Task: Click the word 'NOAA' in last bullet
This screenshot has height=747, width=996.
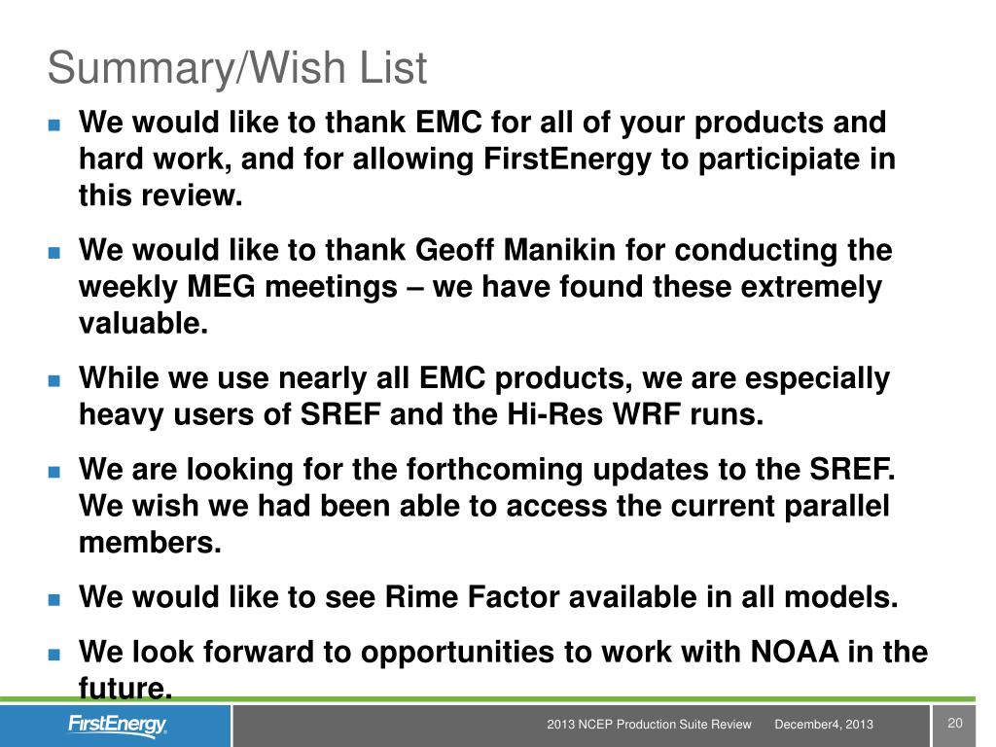Action: (x=794, y=652)
